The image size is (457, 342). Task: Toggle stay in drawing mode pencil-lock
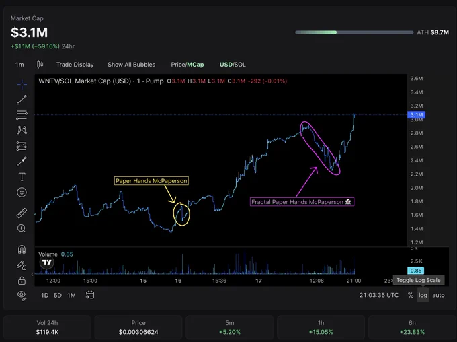coord(22,265)
